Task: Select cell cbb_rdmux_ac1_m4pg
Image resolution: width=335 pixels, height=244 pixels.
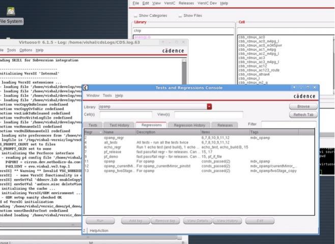Action: (257, 49)
